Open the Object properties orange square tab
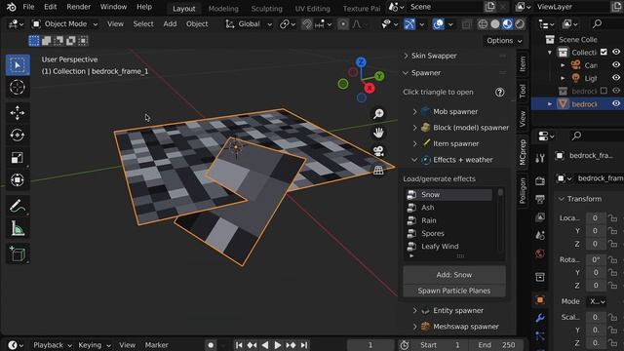This screenshot has height=351, width=624. coord(540,300)
